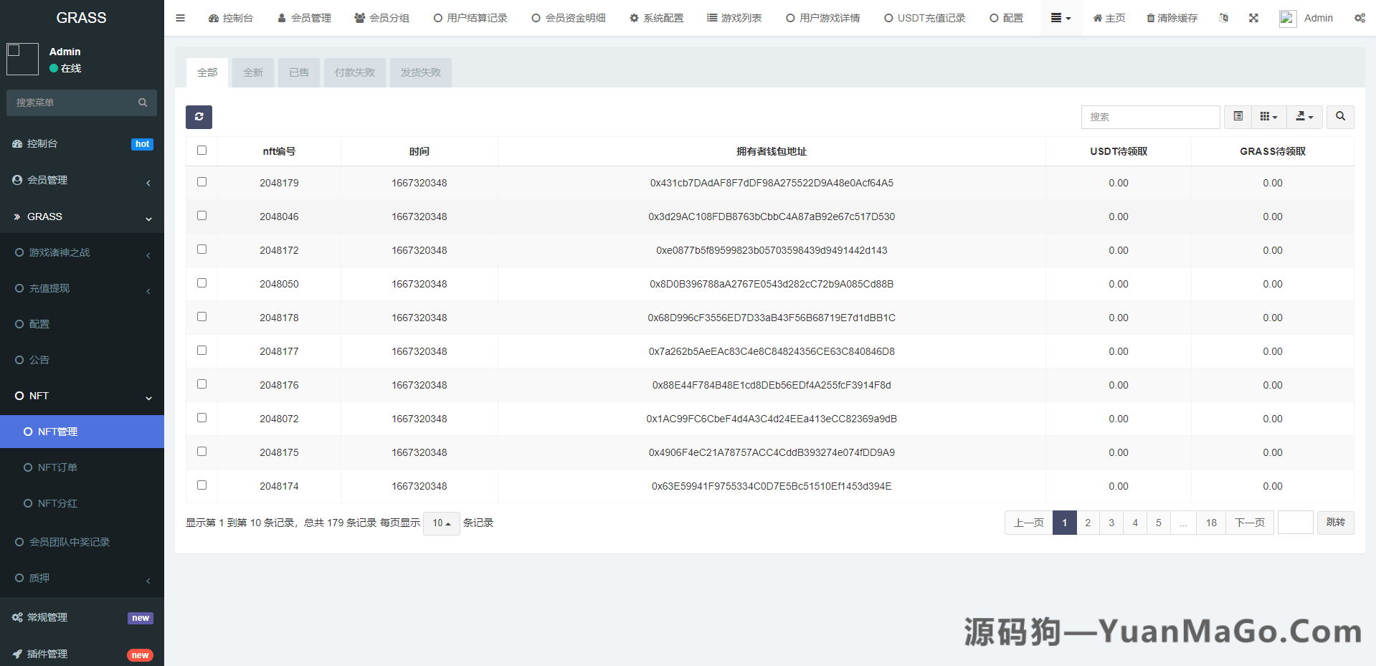Screen dimensions: 1376x666
Task: Click the fullscreen expand icon in top bar
Action: (x=1253, y=18)
